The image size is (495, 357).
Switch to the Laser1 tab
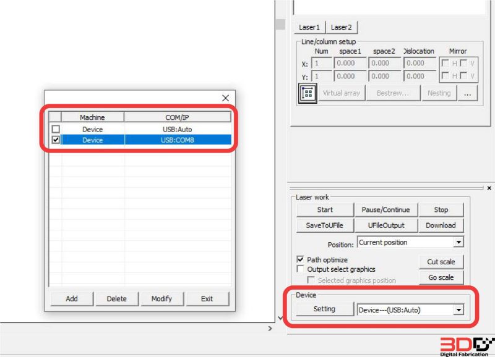[309, 27]
